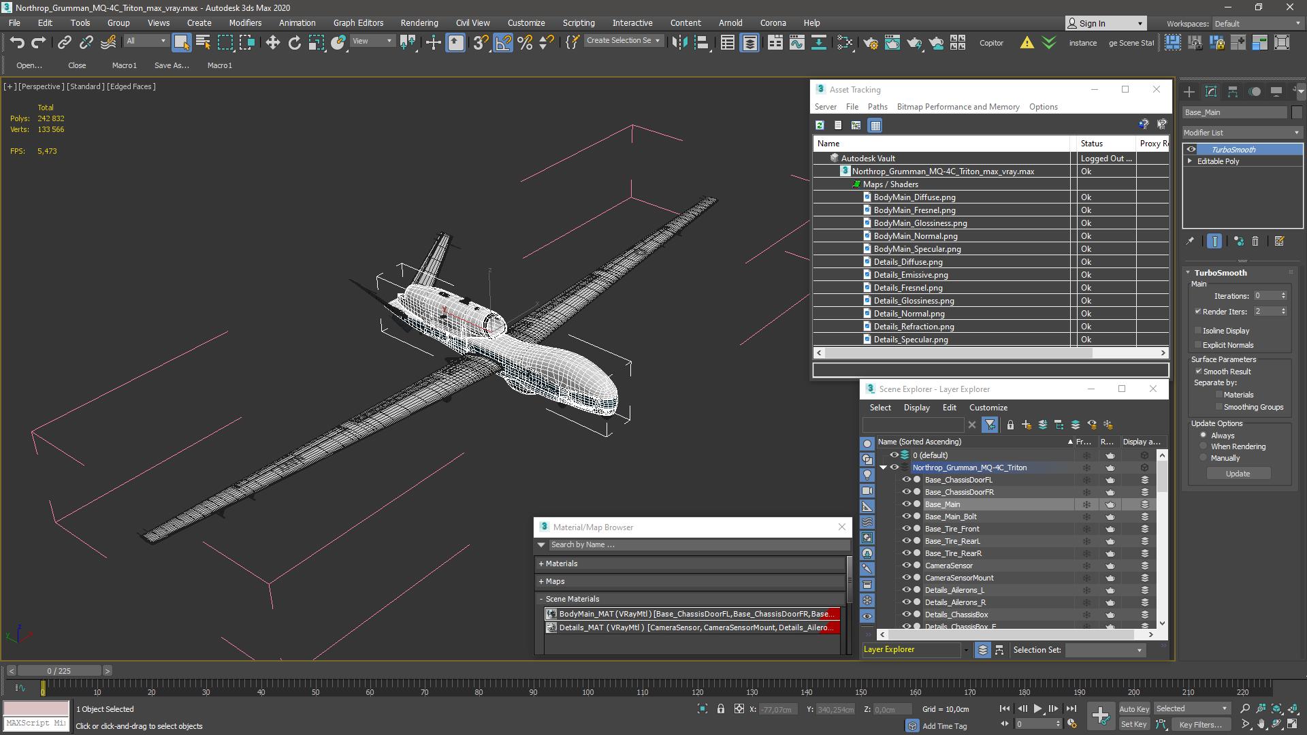Viewport: 1307px width, 735px height.
Task: Open Render Setup icon
Action: (870, 43)
